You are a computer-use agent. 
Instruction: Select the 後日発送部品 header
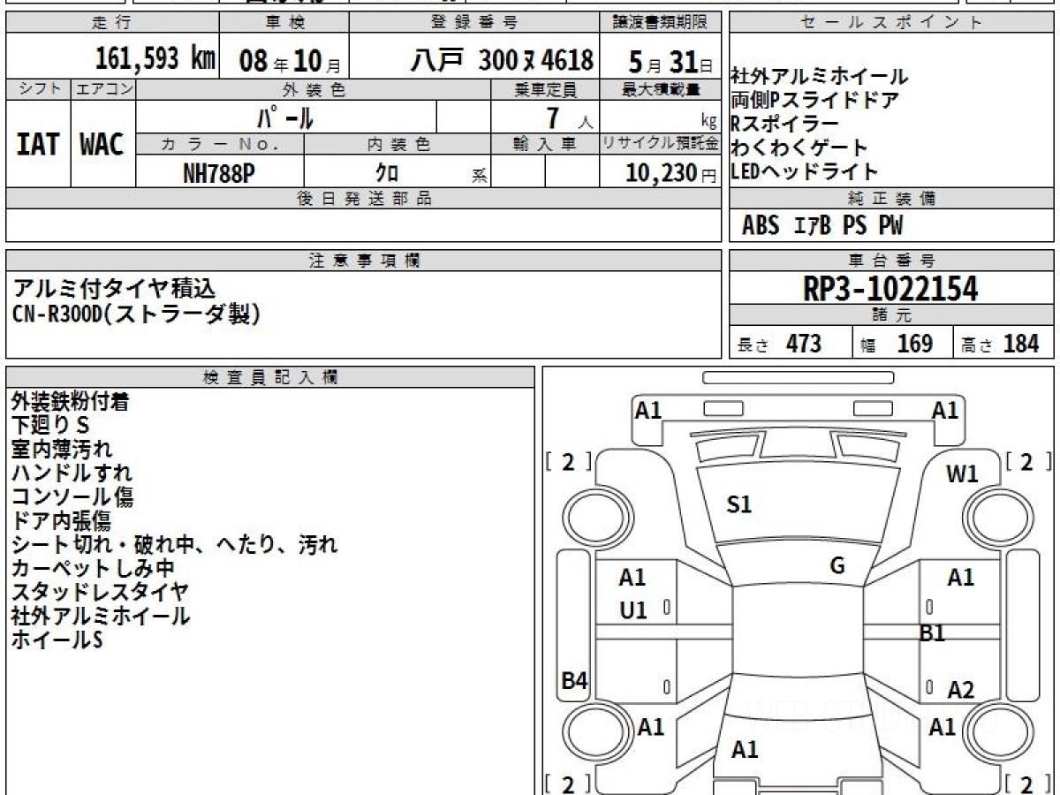tap(364, 199)
